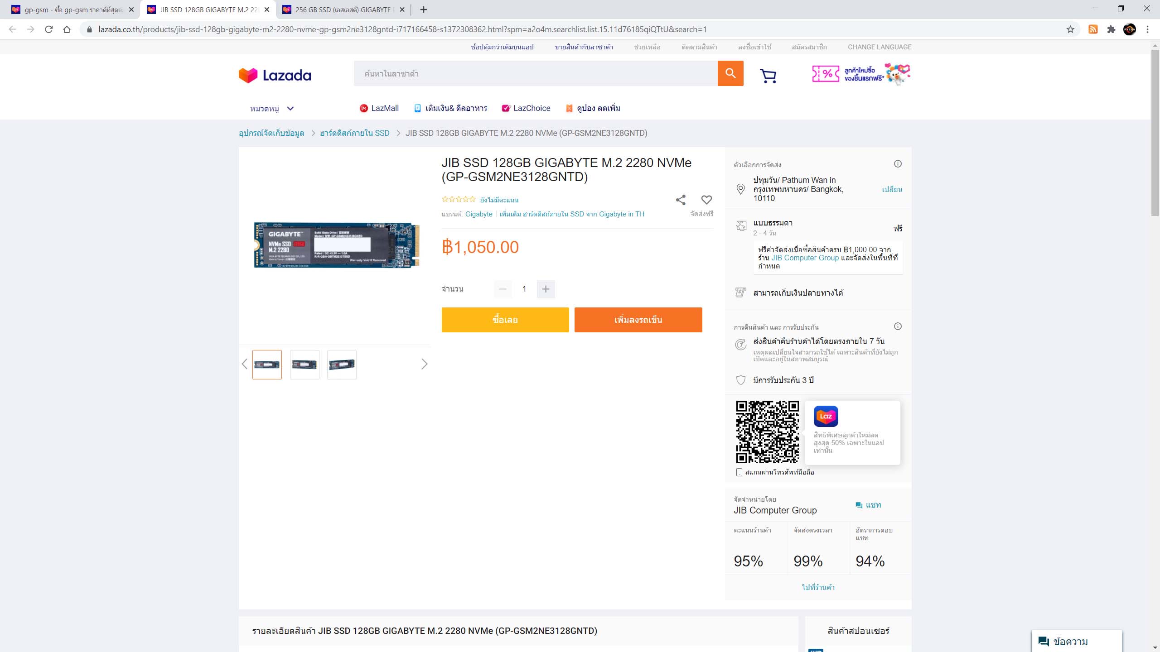Click the delivery location pin icon
Image resolution: width=1160 pixels, height=652 pixels.
coord(740,189)
